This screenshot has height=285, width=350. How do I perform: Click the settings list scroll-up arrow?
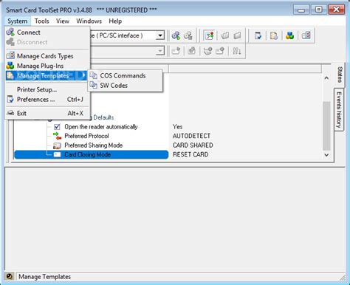[326, 78]
